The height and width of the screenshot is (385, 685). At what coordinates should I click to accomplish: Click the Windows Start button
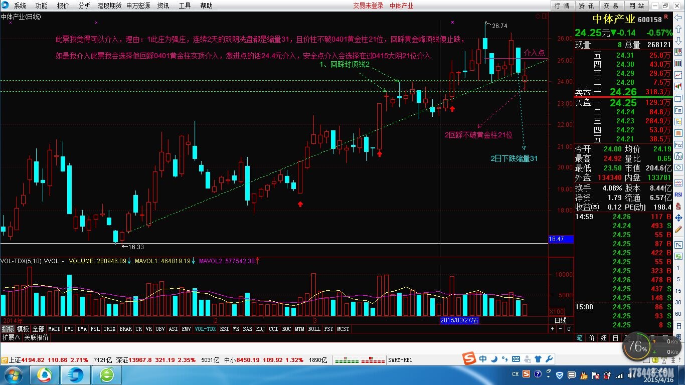tap(14, 375)
